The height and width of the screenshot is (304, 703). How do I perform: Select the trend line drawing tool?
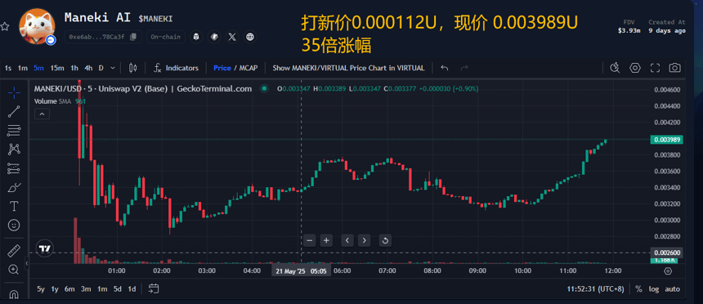click(14, 112)
